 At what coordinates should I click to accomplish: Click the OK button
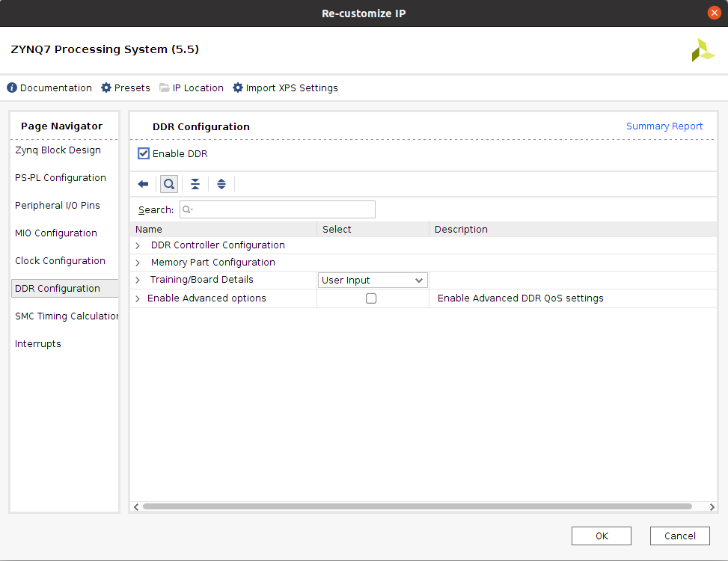coord(602,536)
